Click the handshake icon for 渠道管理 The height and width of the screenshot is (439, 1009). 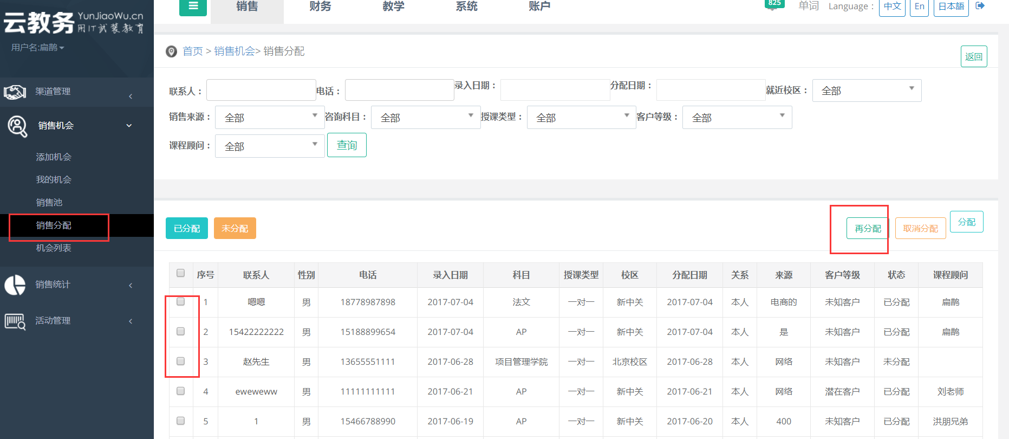point(15,92)
